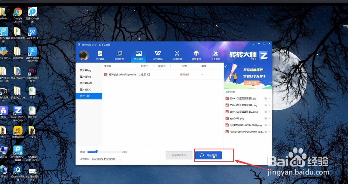
Task: Open history item FjjWgIyEcYMnPGo0mHm-Tzq...
Action: [246, 132]
